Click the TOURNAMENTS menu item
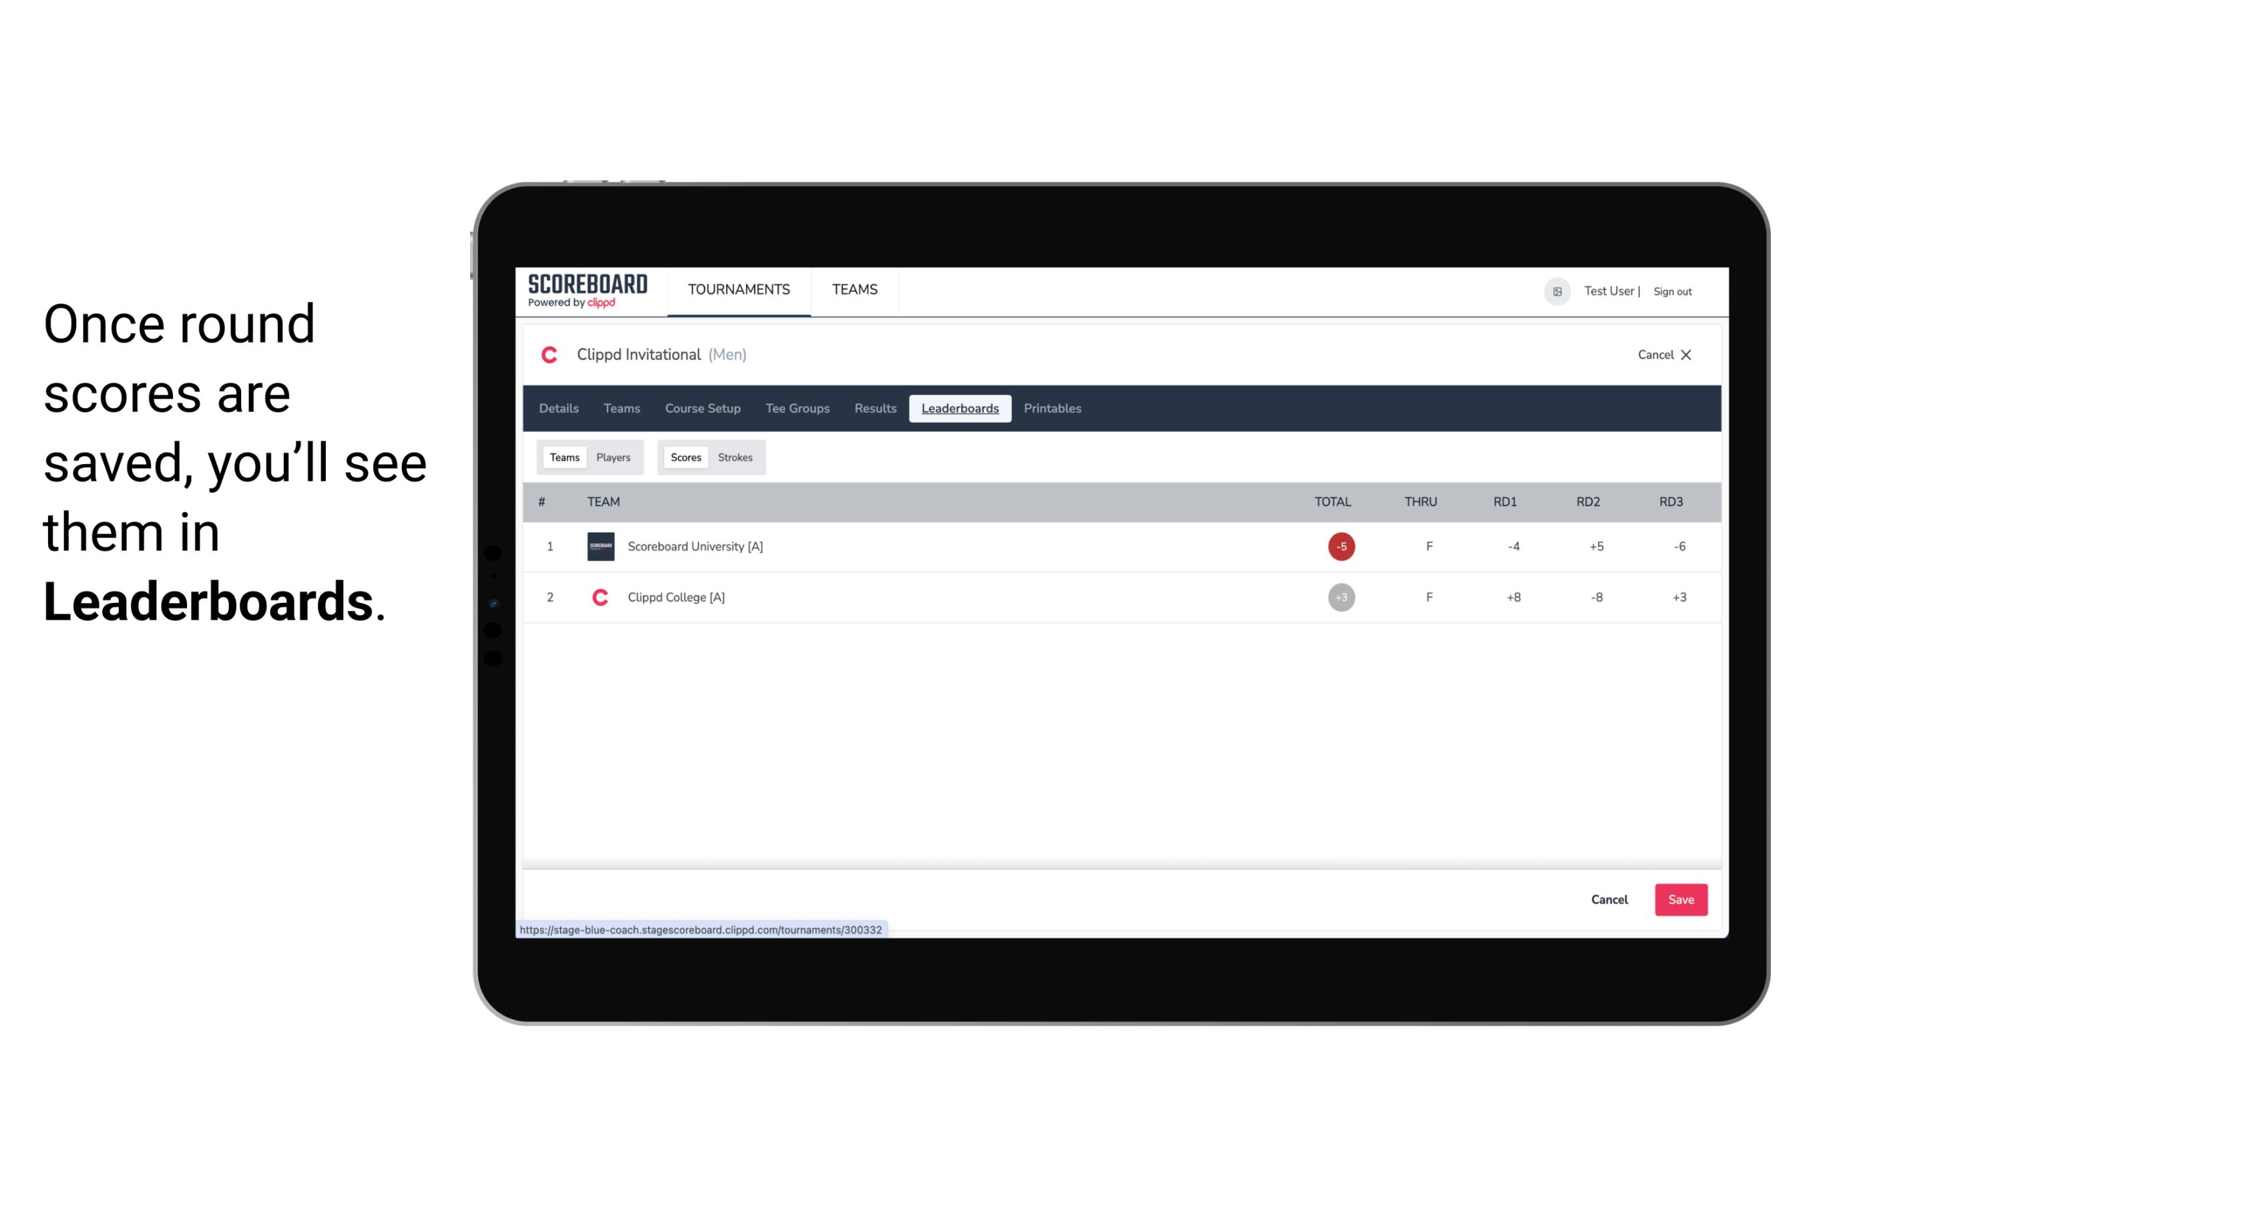This screenshot has width=2241, height=1206. pyautogui.click(x=740, y=291)
